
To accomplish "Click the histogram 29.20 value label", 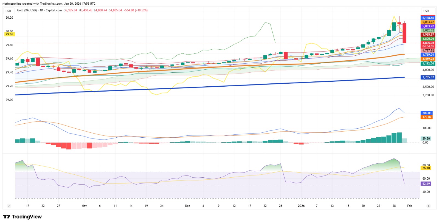I will click(x=426, y=138).
